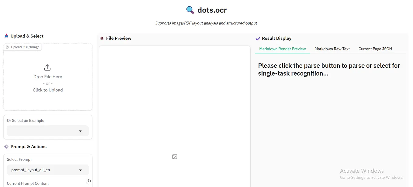Click the image placeholder icon inside File Preview

click(x=175, y=156)
